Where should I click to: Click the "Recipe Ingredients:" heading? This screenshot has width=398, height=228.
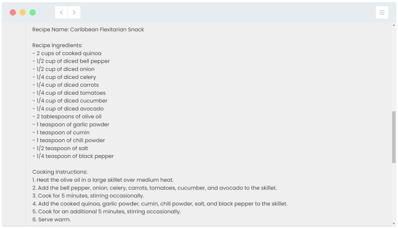click(x=57, y=45)
